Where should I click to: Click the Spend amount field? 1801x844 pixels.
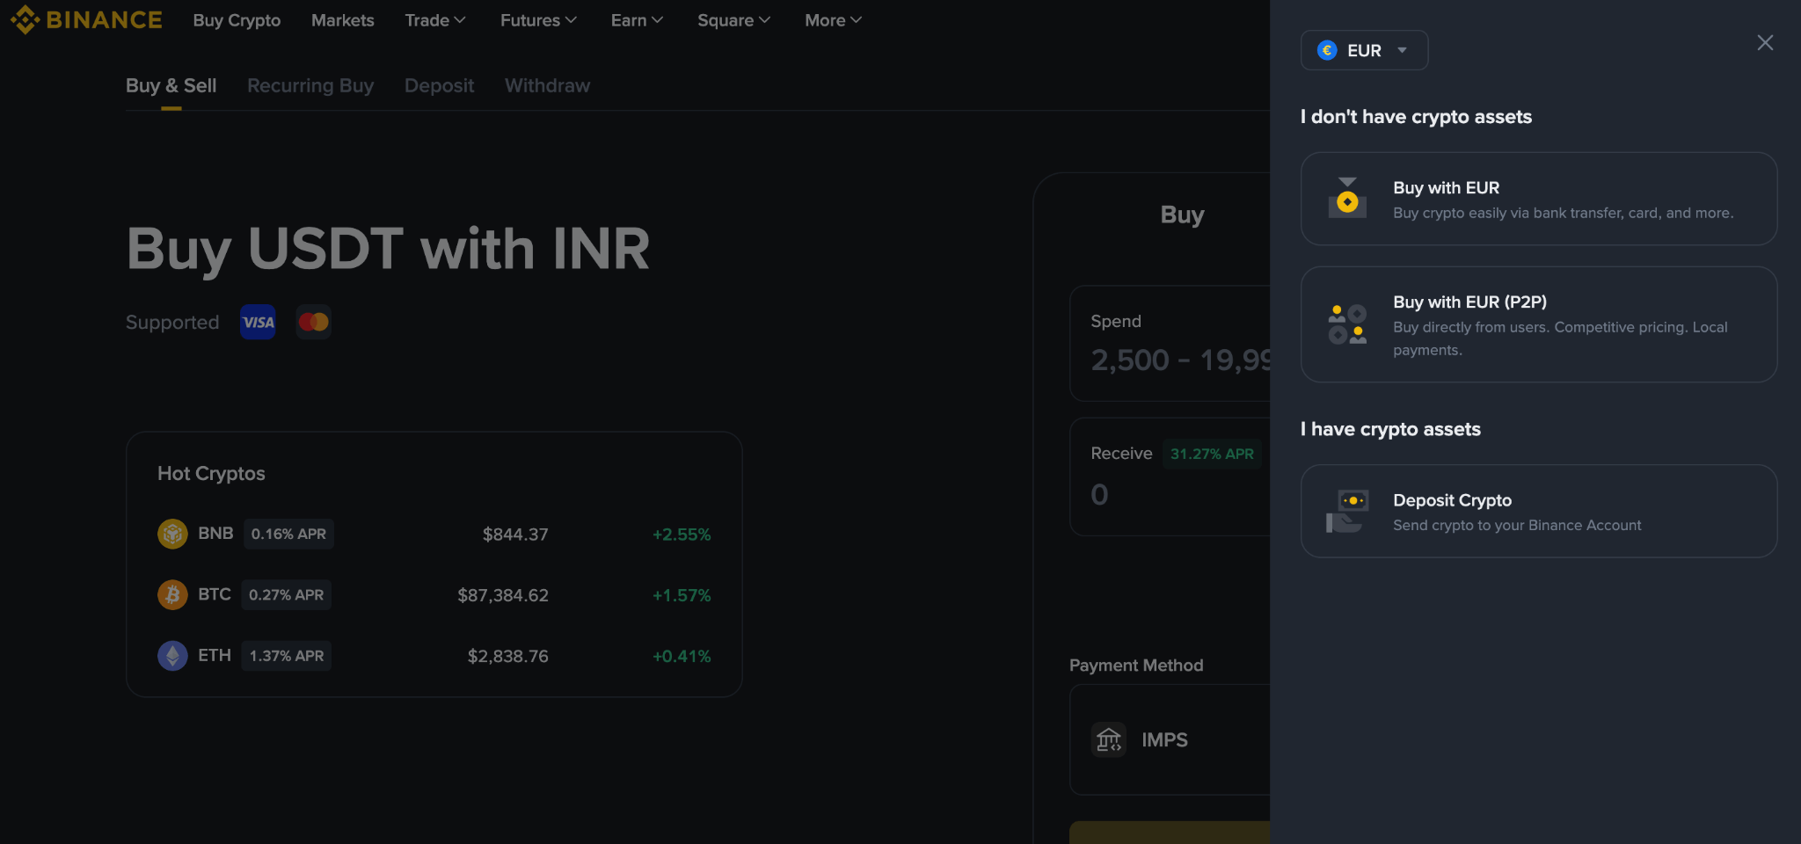(x=1170, y=343)
